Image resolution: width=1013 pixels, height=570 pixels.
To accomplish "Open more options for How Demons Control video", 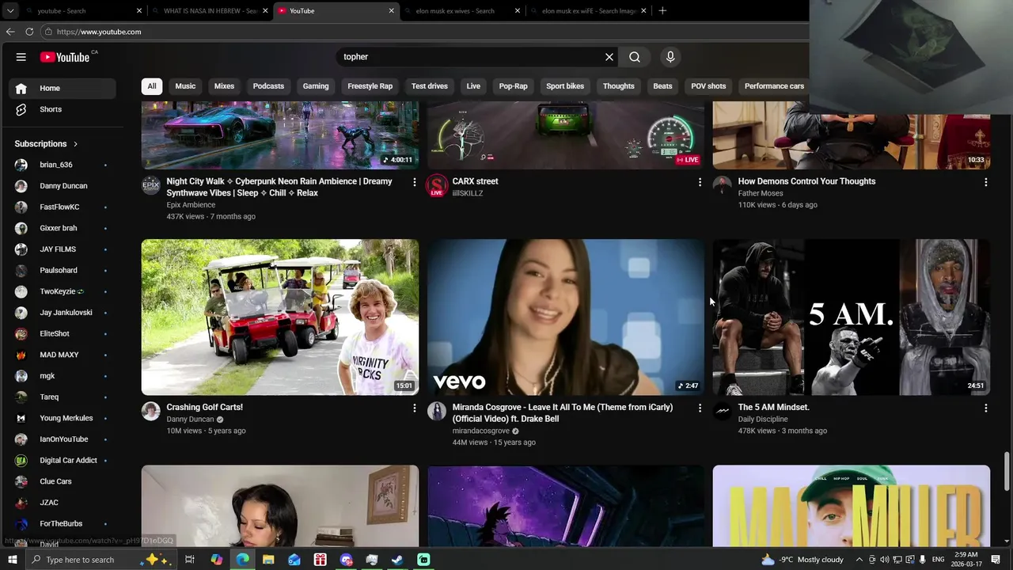I will 985,182.
